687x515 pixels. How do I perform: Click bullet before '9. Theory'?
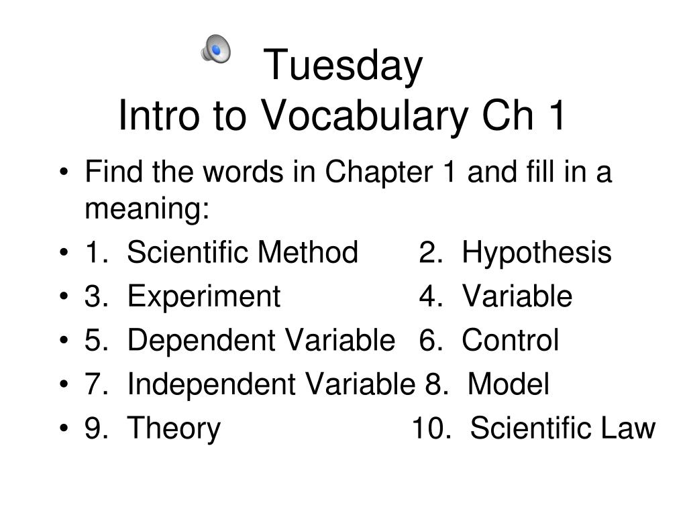(64, 428)
